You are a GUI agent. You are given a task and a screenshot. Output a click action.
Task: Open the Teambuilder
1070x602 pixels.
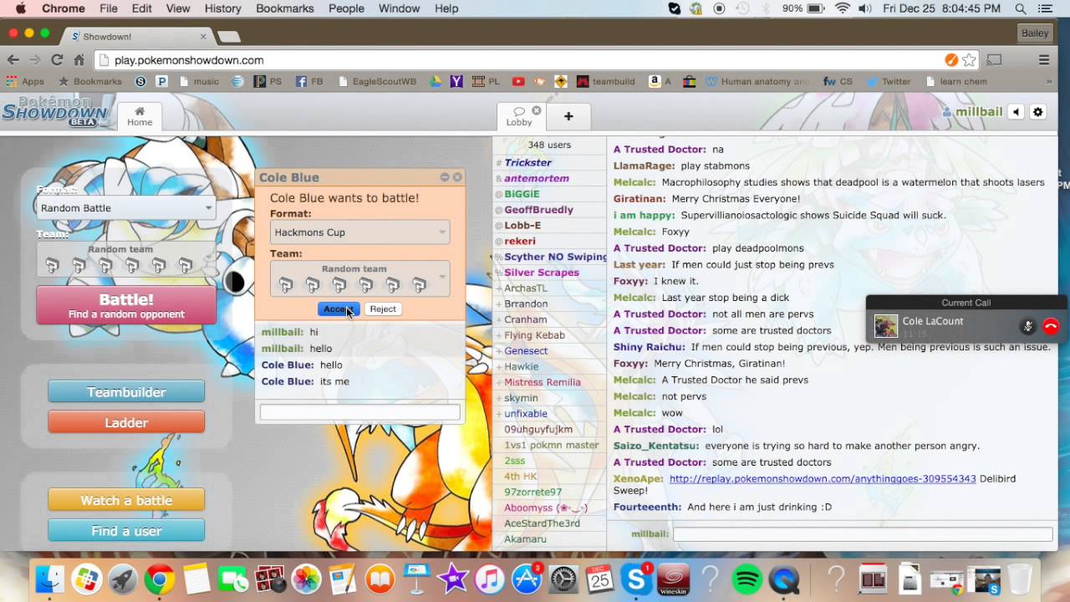(x=126, y=391)
